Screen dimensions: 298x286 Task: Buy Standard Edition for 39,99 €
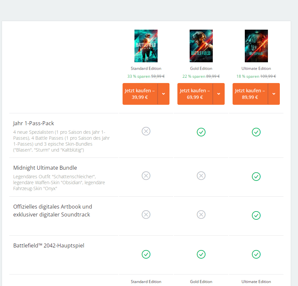click(140, 94)
